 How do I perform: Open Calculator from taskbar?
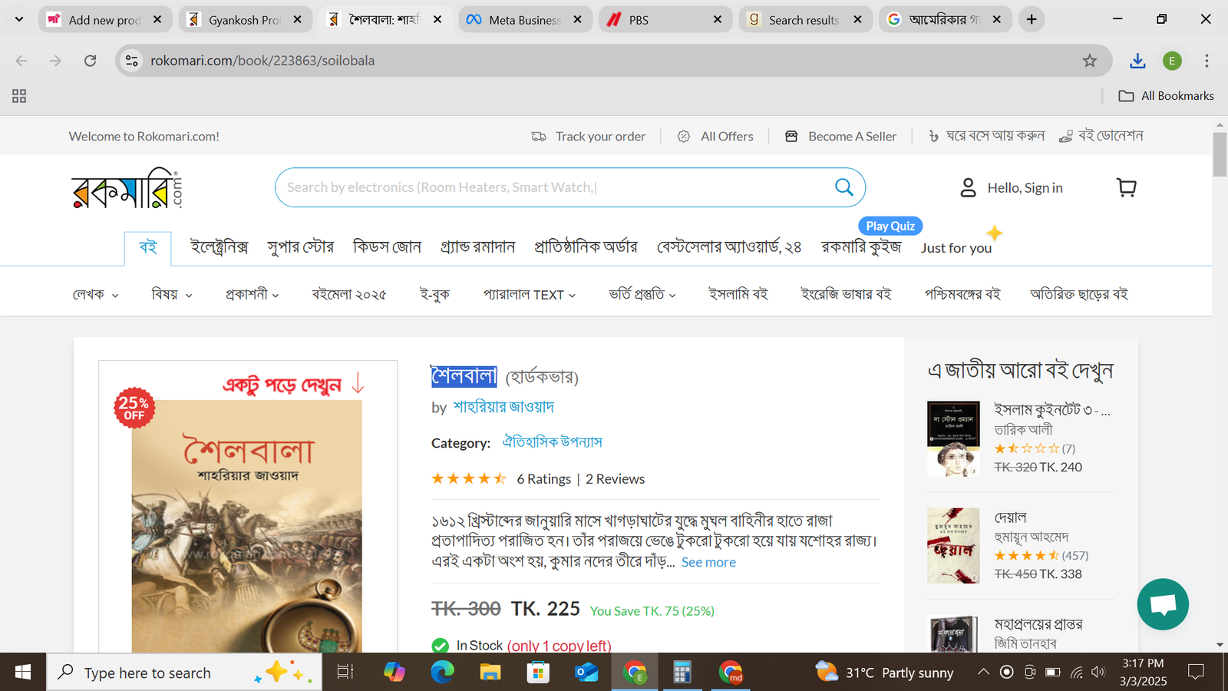coord(682,673)
